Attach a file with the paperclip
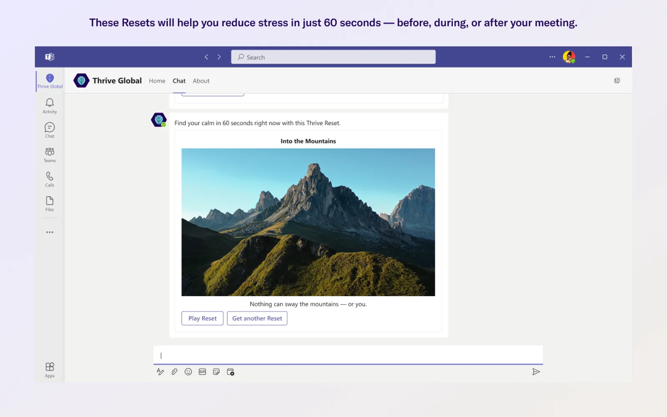The image size is (667, 417). click(x=174, y=372)
